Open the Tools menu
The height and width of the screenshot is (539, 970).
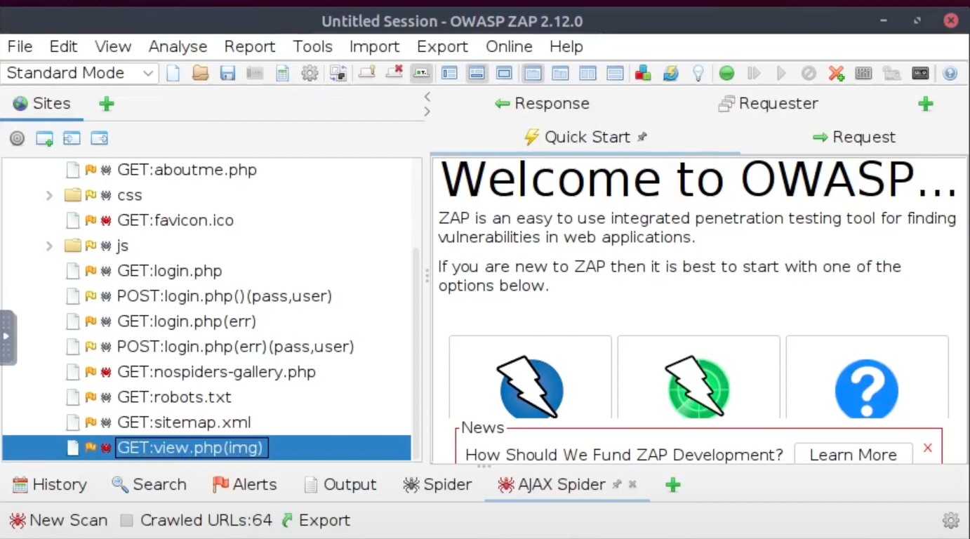[x=312, y=46]
